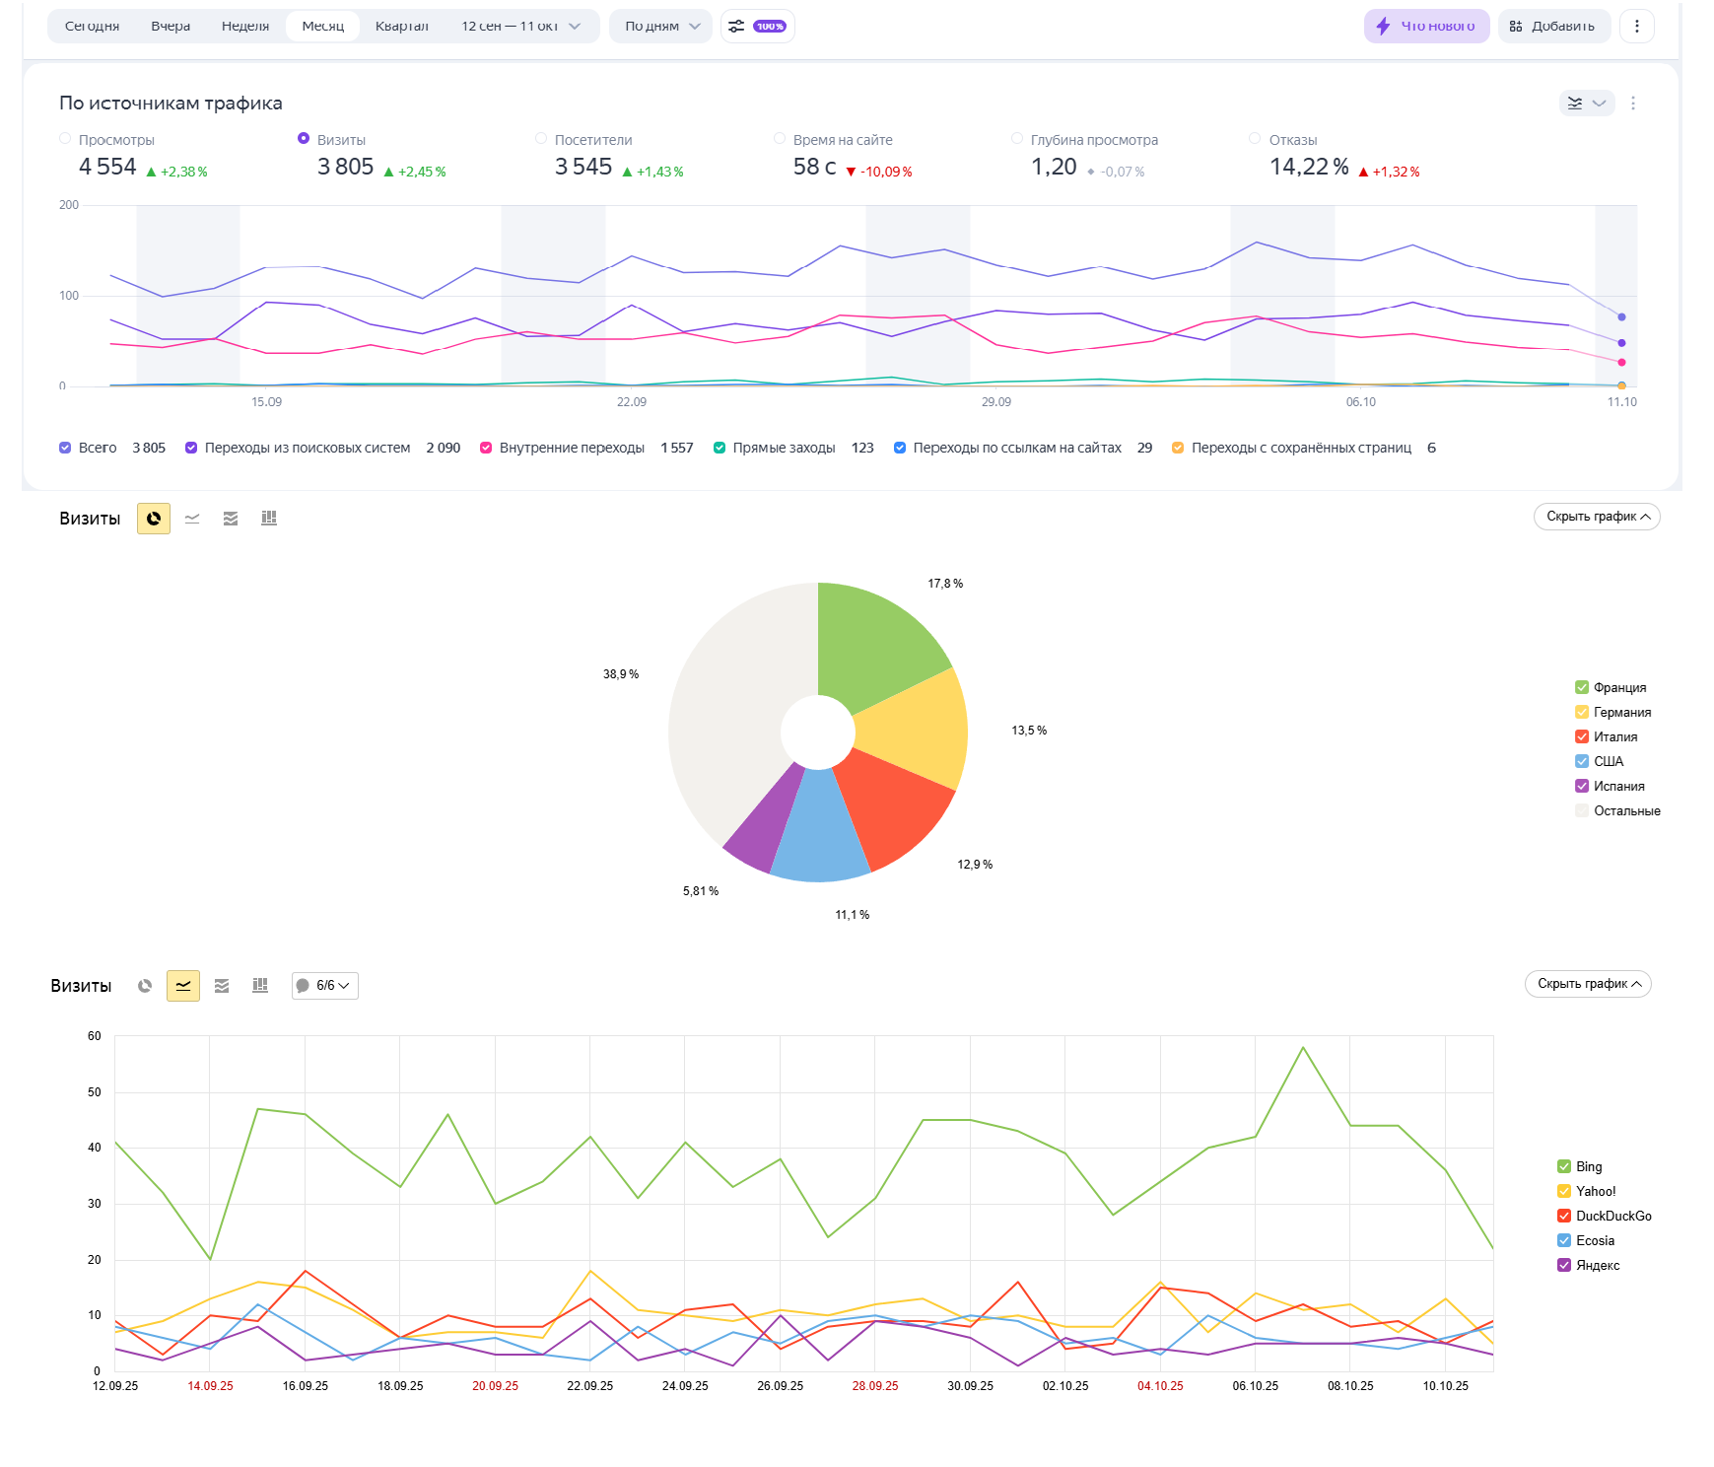The image size is (1714, 1467).
Task: Open the top toolbar three-dot menu
Action: tap(1637, 27)
